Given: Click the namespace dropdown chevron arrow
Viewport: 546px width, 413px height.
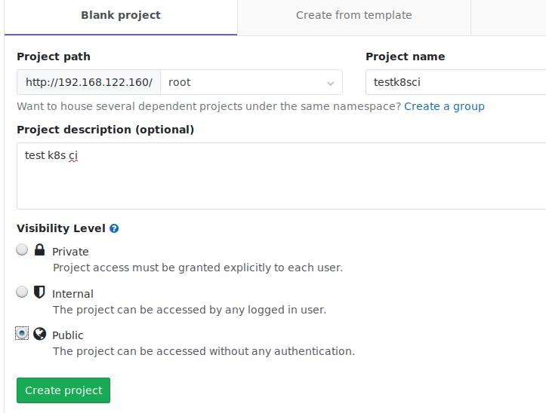Looking at the screenshot, I should [330, 83].
